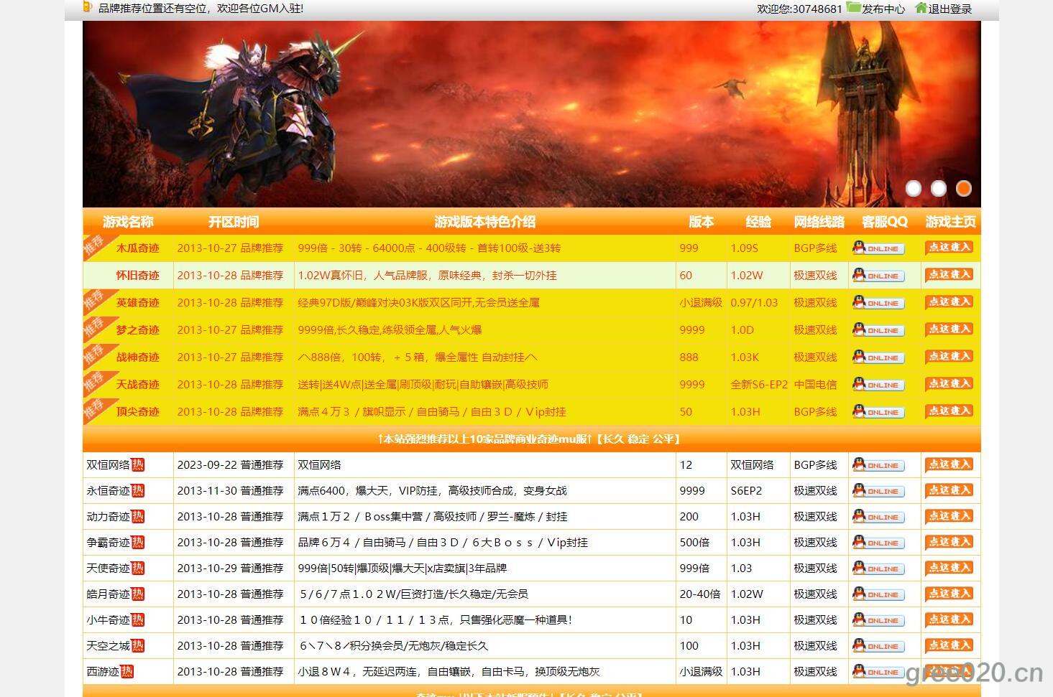
Task: Enter 天空之城 homepage via 点这进入
Action: pos(949,645)
